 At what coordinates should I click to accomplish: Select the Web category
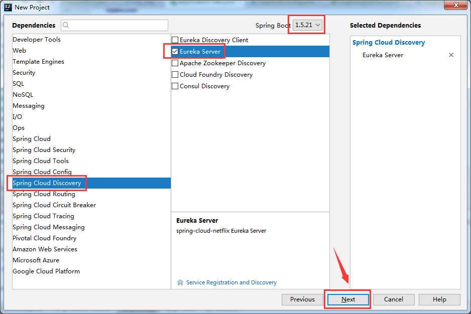[91, 51]
